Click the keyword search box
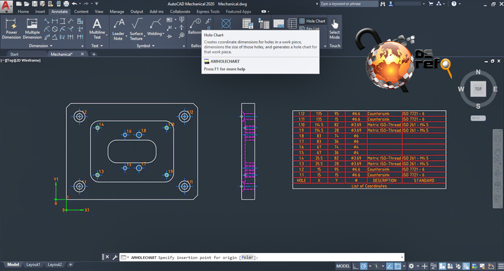Screen dimensions: 504x271 349,4
